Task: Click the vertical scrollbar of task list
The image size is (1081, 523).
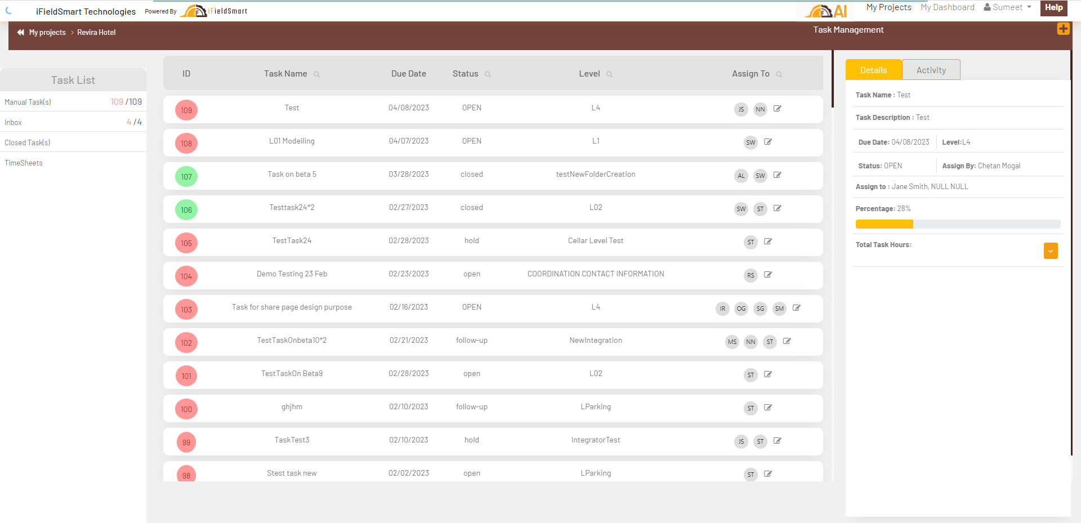Action: coord(833,79)
